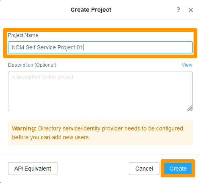This screenshot has width=200, height=183.
Task: Click the description placeholder text
Action: point(43,77)
